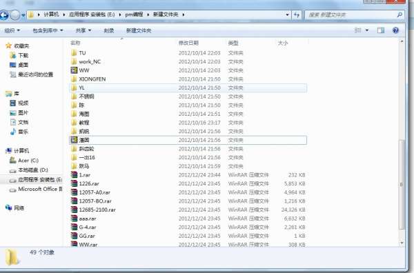Viewport: 414px width, 273px height.
Task: Click the change view icon
Action: point(357,30)
